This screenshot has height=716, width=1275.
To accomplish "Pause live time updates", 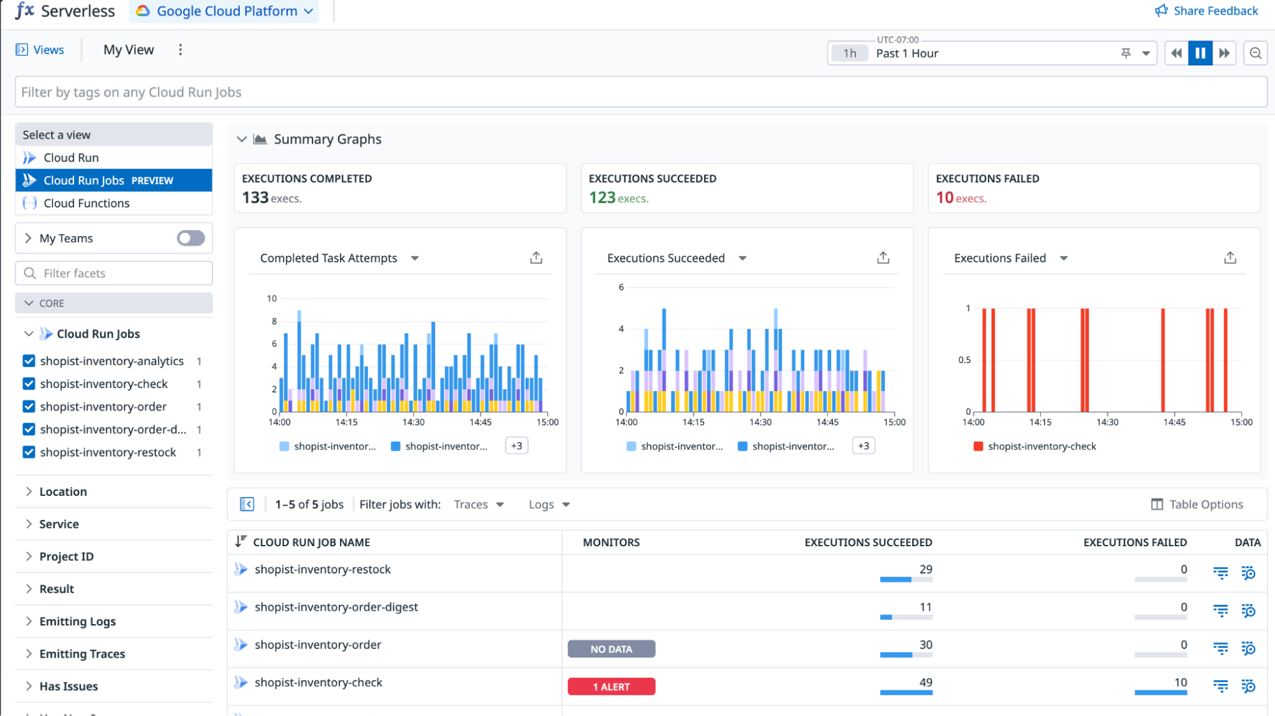I will [1200, 54].
